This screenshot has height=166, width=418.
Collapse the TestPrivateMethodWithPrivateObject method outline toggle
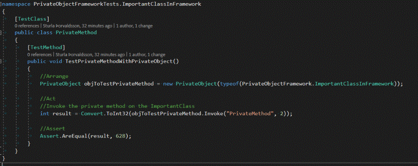tap(1, 61)
